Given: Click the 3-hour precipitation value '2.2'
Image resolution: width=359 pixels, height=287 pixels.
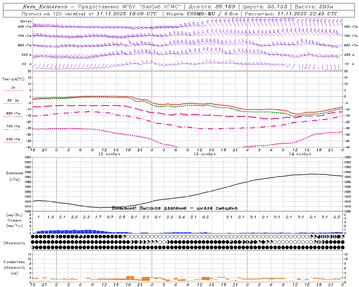Looking at the screenshot, I should [x=74, y=217].
